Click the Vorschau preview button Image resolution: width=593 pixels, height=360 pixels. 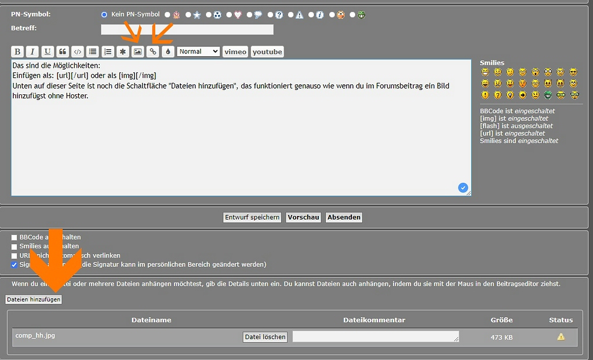(x=303, y=218)
